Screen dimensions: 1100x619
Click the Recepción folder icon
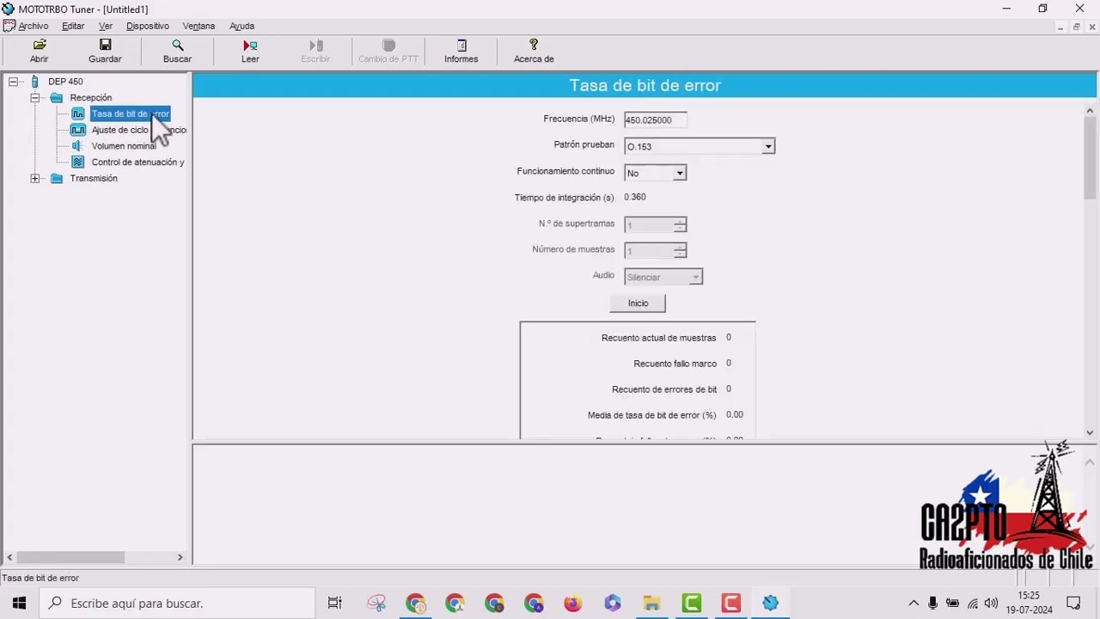[57, 98]
